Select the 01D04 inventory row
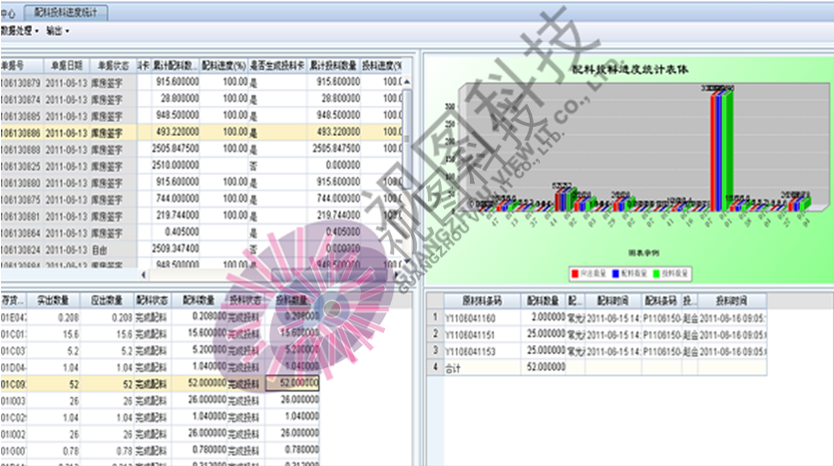834x466 pixels. click(x=160, y=367)
